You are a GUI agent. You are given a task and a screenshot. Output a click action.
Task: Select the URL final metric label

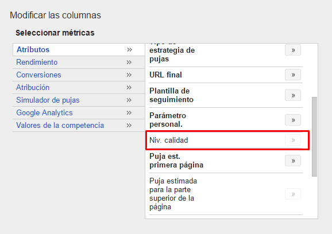165,75
